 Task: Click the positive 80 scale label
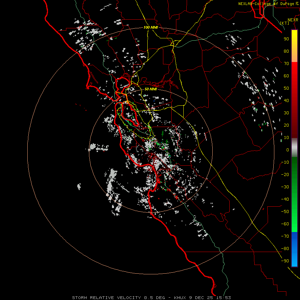(x=286, y=51)
